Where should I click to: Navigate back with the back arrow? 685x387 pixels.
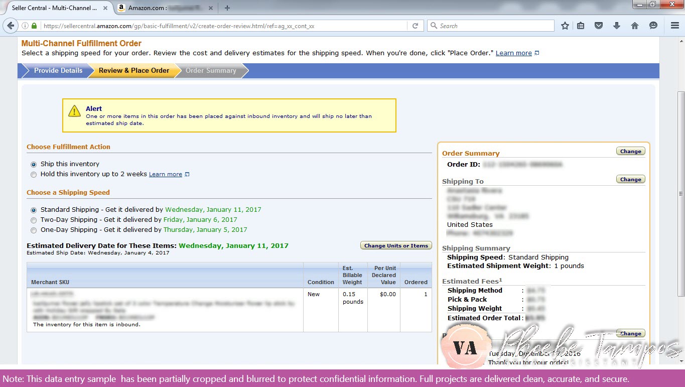point(11,25)
